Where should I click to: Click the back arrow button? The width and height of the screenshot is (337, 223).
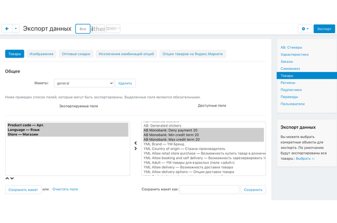tap(7, 29)
